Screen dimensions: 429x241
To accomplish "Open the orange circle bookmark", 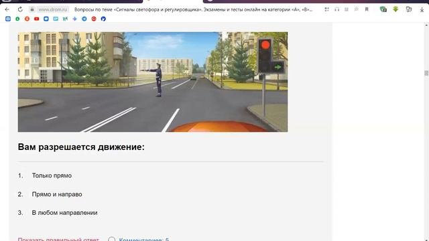I will (27, 19).
